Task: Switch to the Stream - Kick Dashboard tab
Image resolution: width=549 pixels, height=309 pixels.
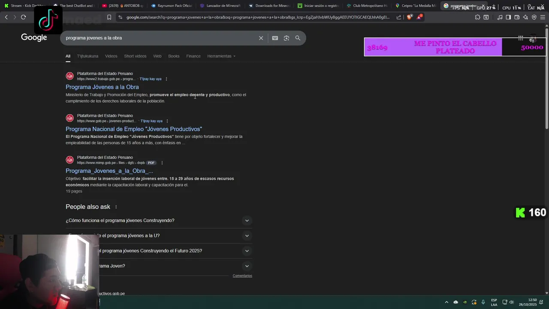Action: [25, 6]
